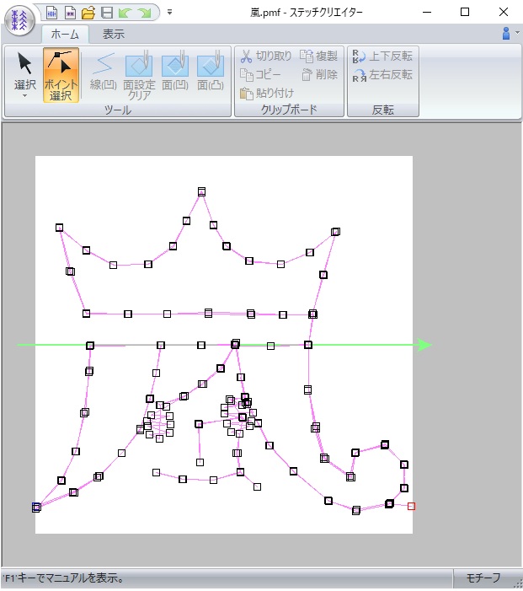This screenshot has height=591, width=523.
Task: Open a file with the folder icon
Action: [88, 13]
